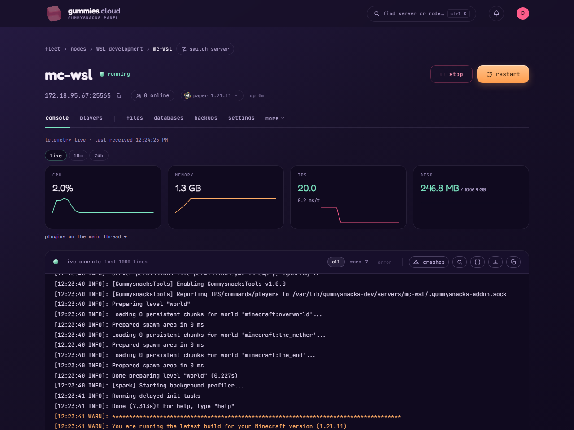The image size is (574, 430).
Task: Click the 'last 1000 lines' label
Action: tap(126, 262)
